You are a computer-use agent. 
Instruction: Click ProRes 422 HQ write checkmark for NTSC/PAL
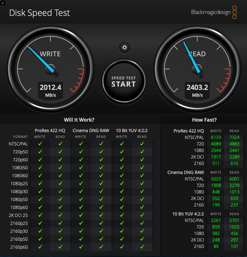(x=40, y=144)
